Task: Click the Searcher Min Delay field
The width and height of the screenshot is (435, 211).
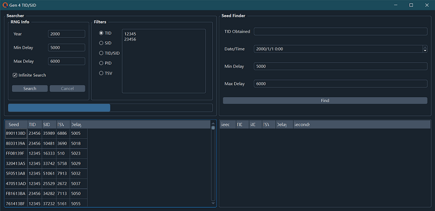Action: 66,48
